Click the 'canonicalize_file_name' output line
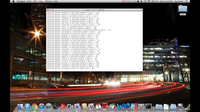The width and height of the screenshot is (200, 112). coord(78,30)
